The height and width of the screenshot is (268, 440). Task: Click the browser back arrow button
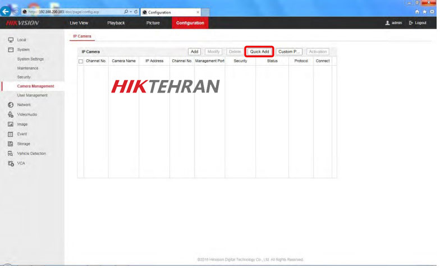point(6,11)
